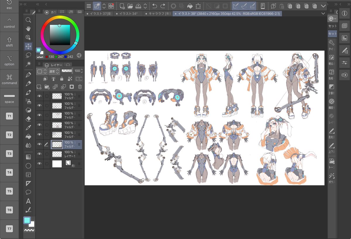Select the Frame border panel tool
The width and height of the screenshot is (351, 239).
[28, 175]
